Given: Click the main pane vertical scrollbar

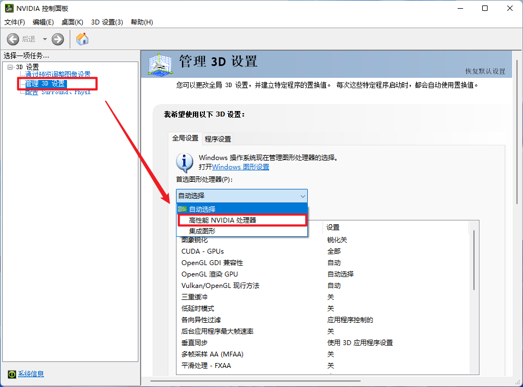Looking at the screenshot, I should coord(516,132).
